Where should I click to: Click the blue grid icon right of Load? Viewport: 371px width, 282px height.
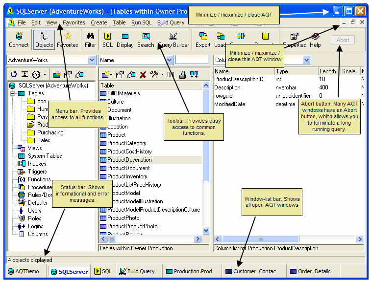pyautogui.click(x=241, y=36)
